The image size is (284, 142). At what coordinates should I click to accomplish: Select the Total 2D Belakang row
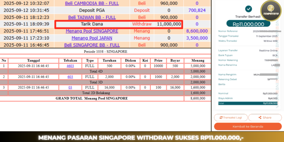point(105,93)
